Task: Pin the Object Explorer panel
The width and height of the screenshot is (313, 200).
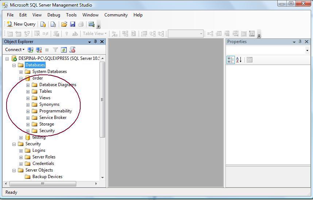Action: (96, 42)
